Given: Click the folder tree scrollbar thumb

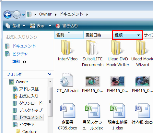Looking at the screenshot, I should (50, 102).
